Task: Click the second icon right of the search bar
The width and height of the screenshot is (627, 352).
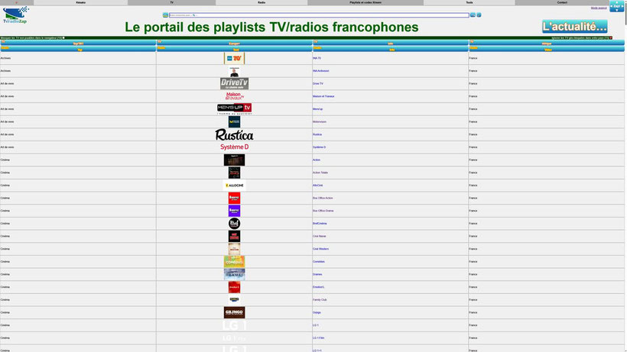Action: [479, 15]
